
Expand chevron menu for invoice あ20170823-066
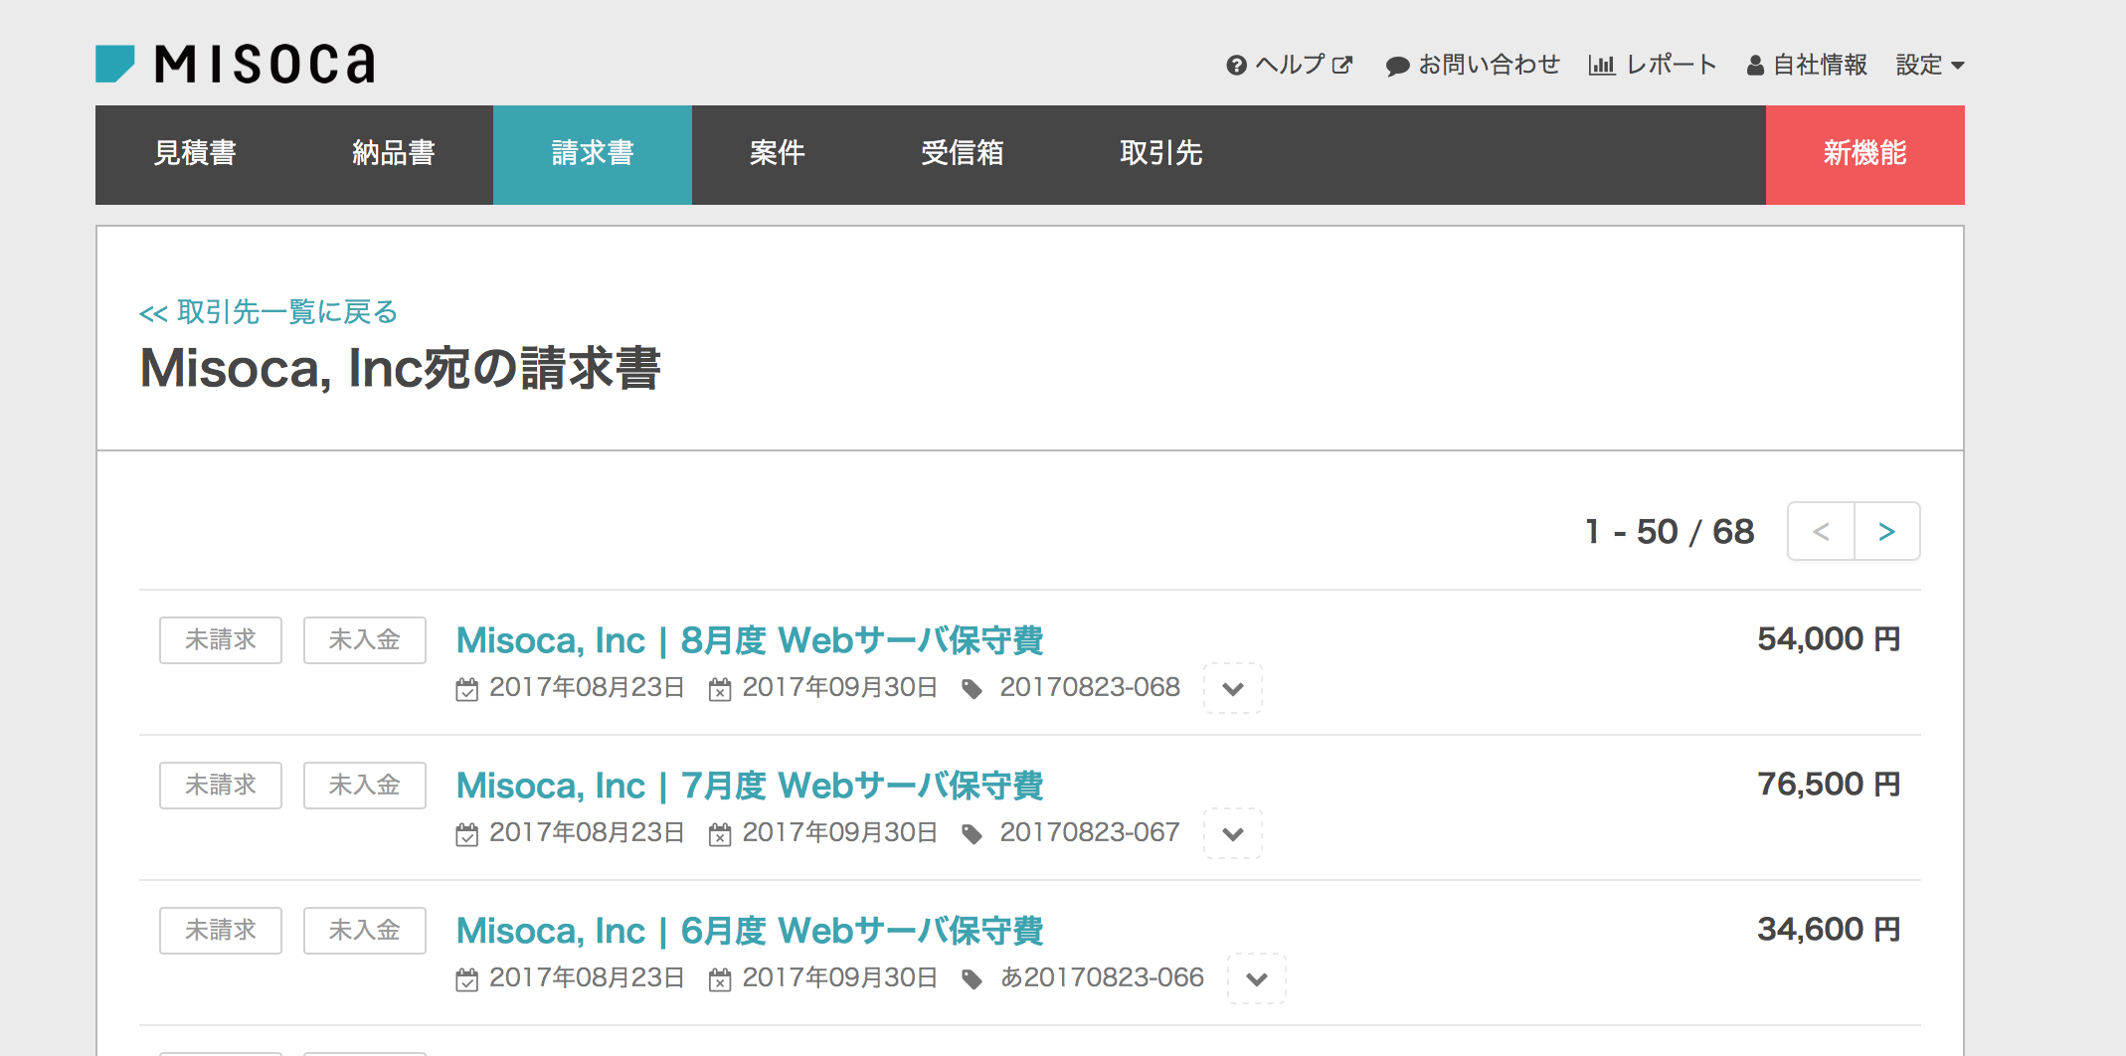point(1257,978)
